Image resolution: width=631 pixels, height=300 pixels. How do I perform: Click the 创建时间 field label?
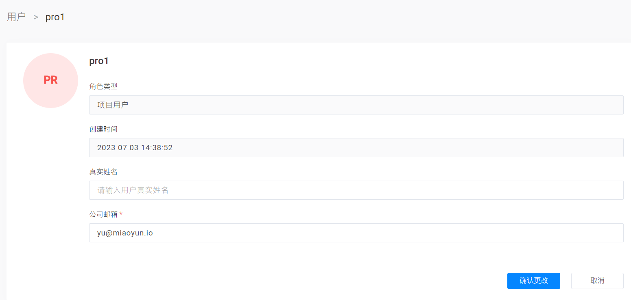103,129
